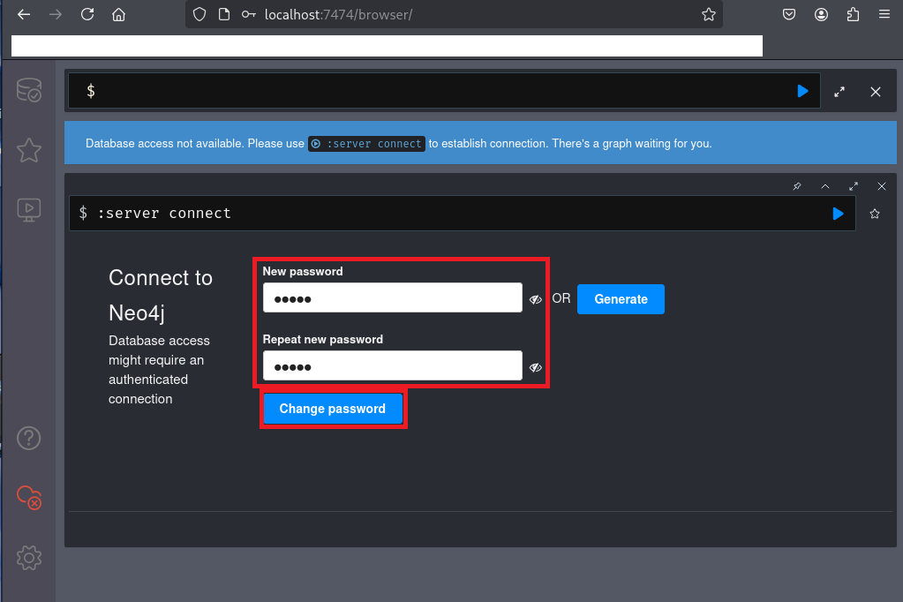The width and height of the screenshot is (903, 602).
Task: Show the Repeat new password text
Action: 535,367
